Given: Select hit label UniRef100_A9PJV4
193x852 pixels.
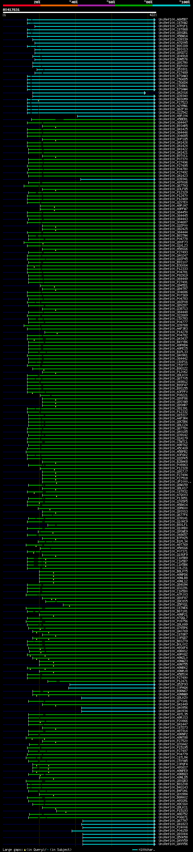Looking at the screenshot, I should click(173, 116).
